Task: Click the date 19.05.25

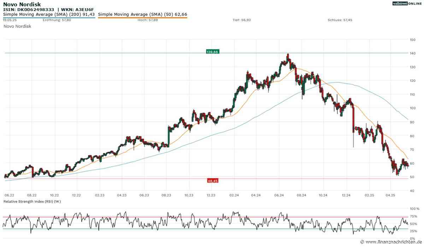Action: 10,20
